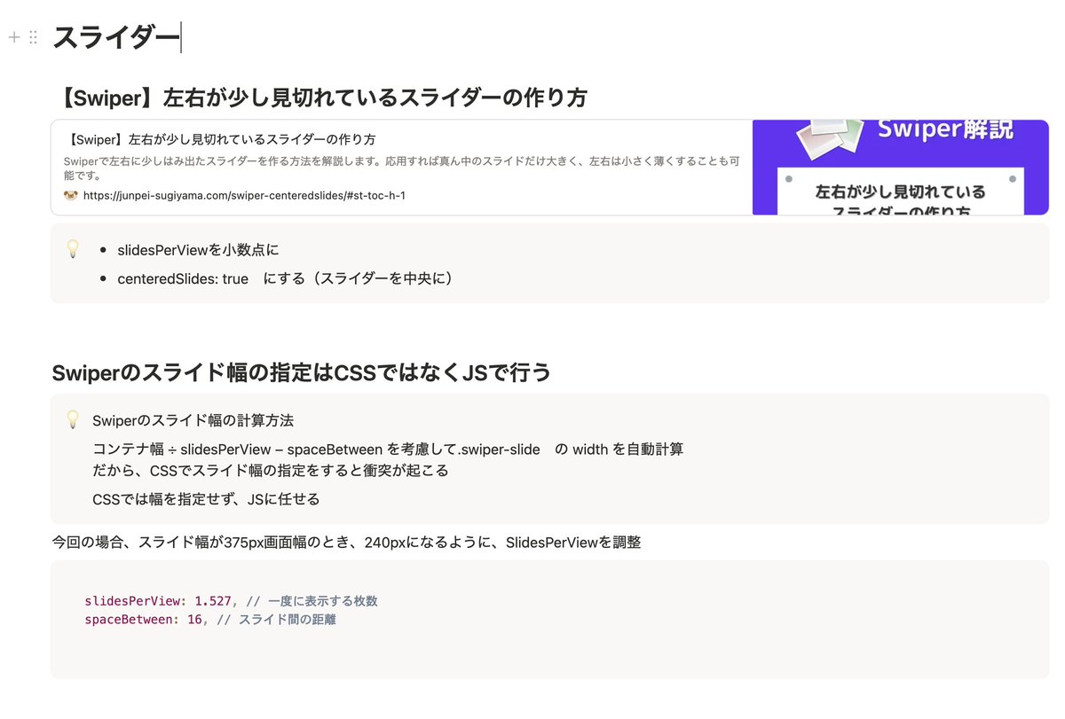This screenshot has height=719, width=1065.
Task: Click bullet centeredSlides: true にする
Action: tap(288, 278)
